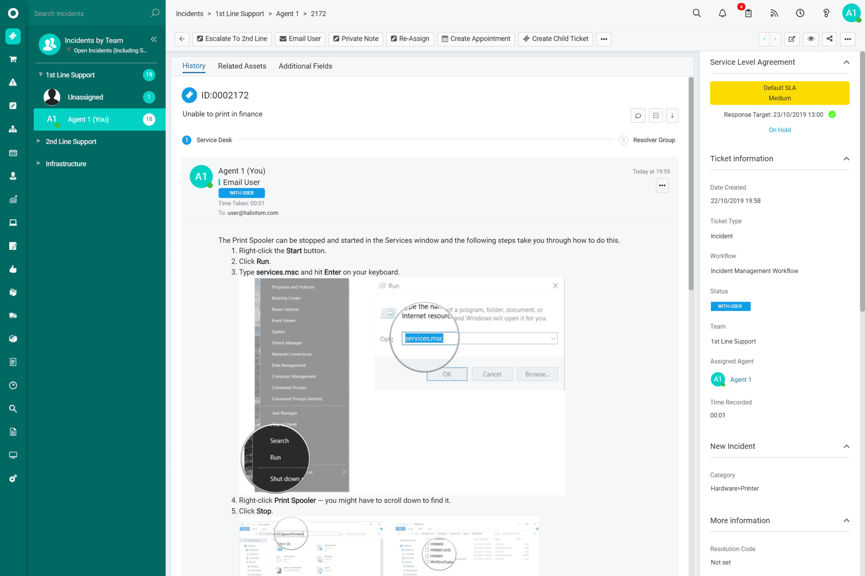Click the Agent 1 assigned agent link
Screen dimensions: 865x576
(x=740, y=379)
